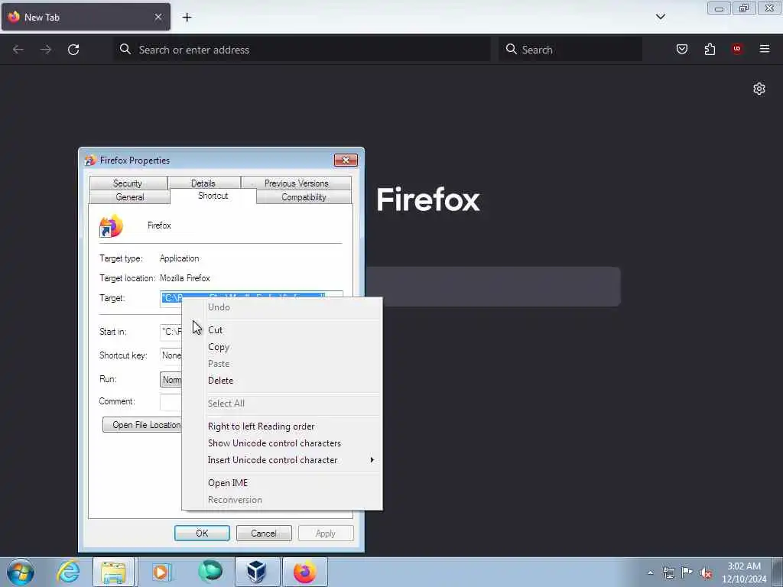This screenshot has width=783, height=587.
Task: Click Cancel in Firefox Properties
Action: [264, 533]
